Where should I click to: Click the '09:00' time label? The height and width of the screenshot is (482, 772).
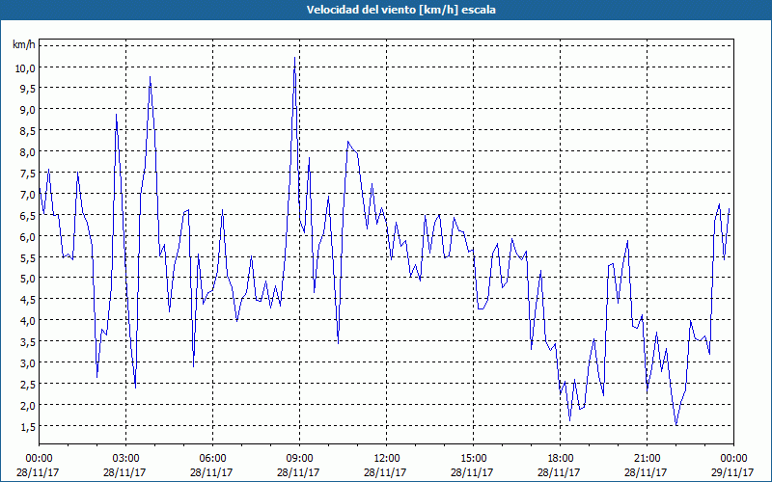point(299,458)
